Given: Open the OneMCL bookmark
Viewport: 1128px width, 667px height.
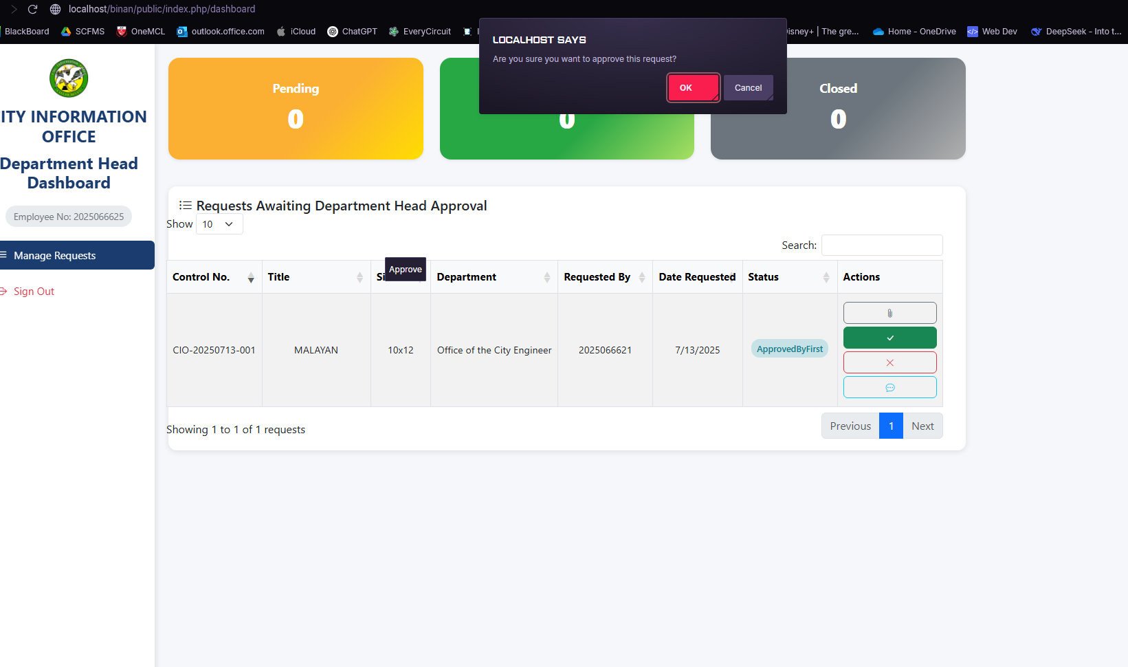Looking at the screenshot, I should coord(141,32).
